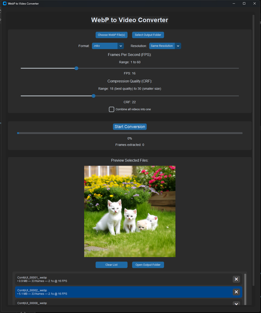The width and height of the screenshot is (261, 313).
Task: Open the Format .mkv dropdown
Action: coord(108,46)
